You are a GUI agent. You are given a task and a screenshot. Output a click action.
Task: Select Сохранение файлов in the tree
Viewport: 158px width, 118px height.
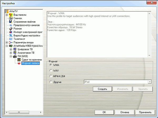[x=24, y=22]
